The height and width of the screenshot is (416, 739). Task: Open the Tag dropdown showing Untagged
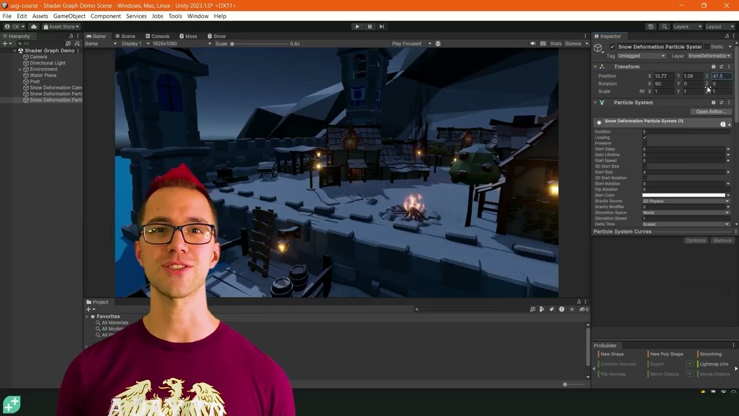(x=641, y=56)
